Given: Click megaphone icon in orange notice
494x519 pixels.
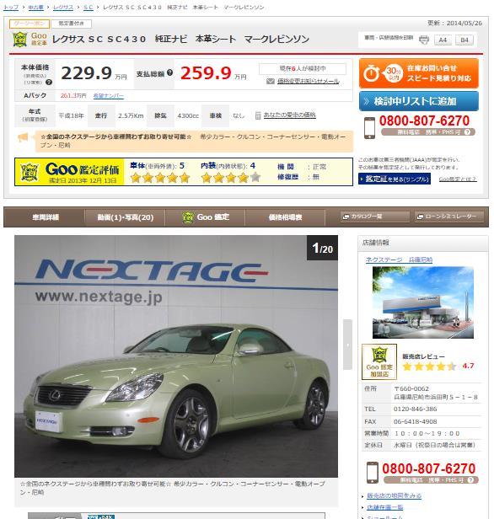Looking at the screenshot, I should pos(23,137).
